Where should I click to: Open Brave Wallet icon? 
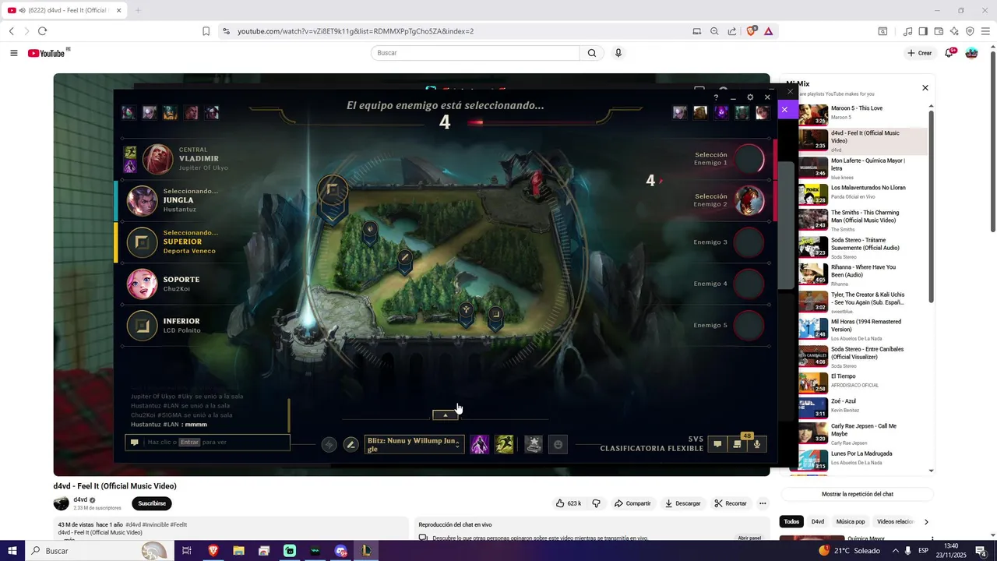939,31
